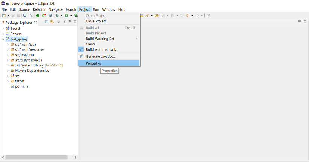Maximize the Package Explorer view
309x162 pixels.
tap(75, 22)
